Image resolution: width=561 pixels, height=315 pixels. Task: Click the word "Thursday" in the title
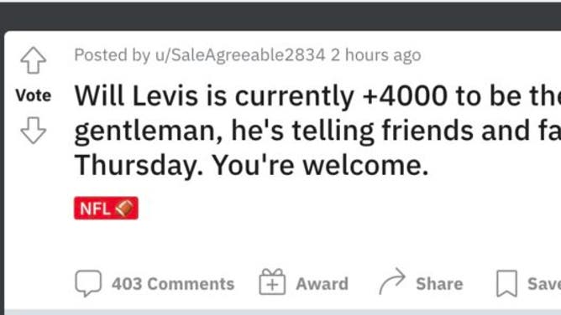(139, 166)
